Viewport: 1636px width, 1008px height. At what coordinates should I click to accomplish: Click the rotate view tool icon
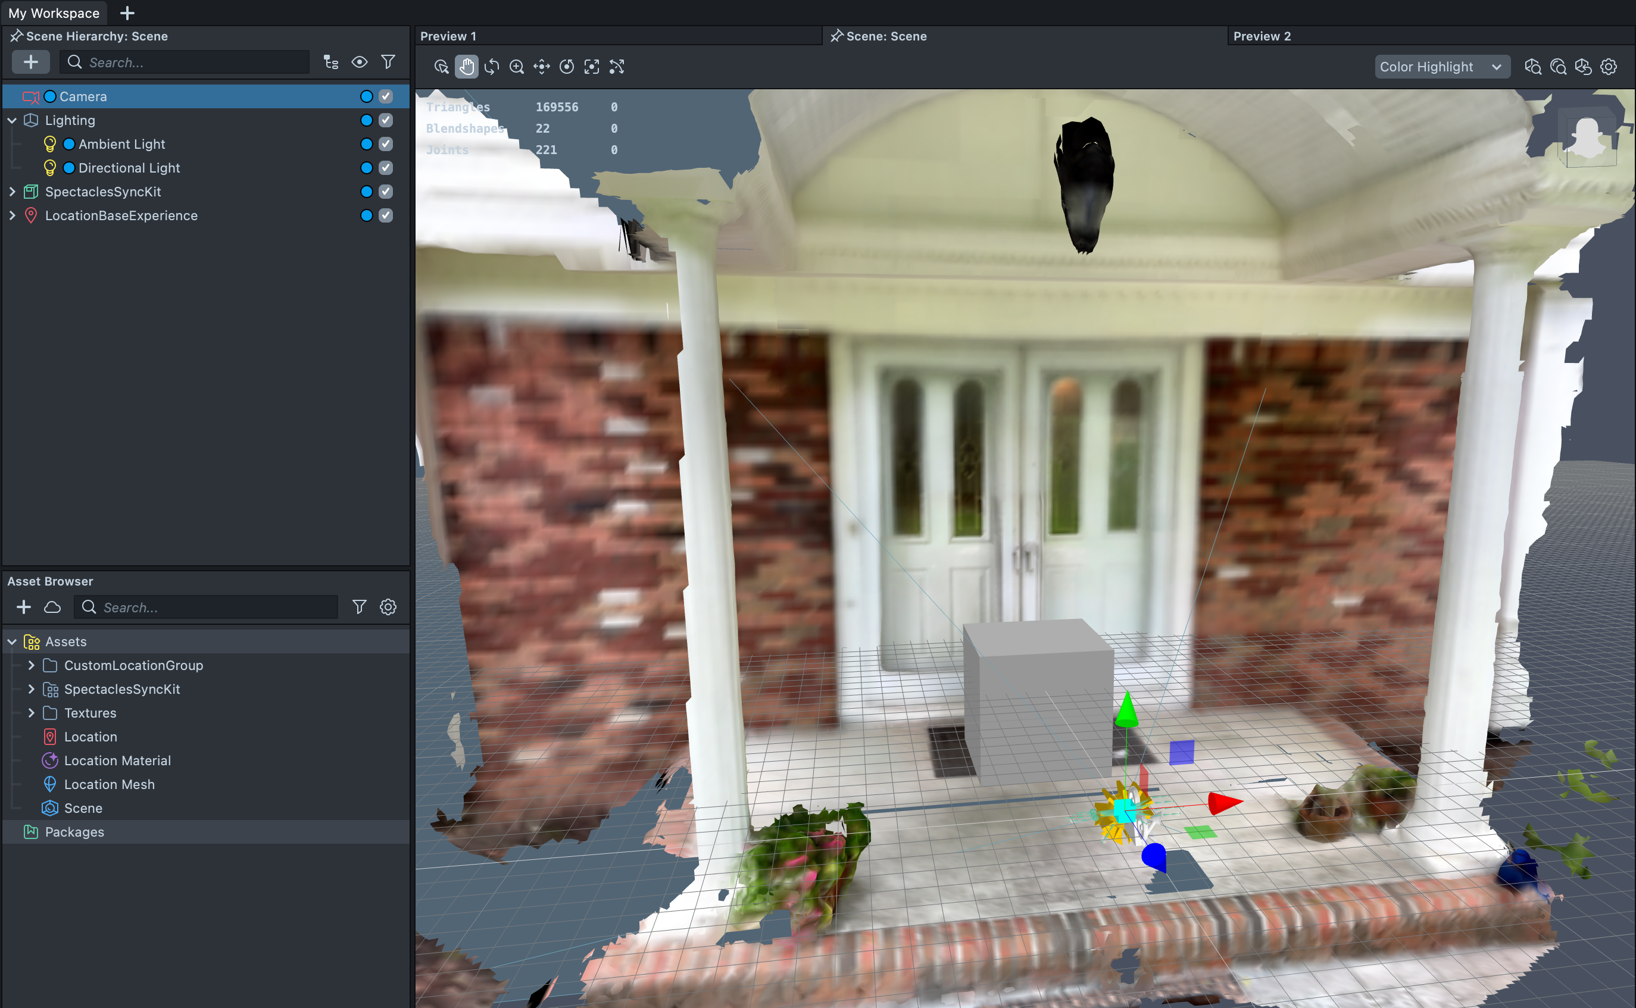click(492, 67)
